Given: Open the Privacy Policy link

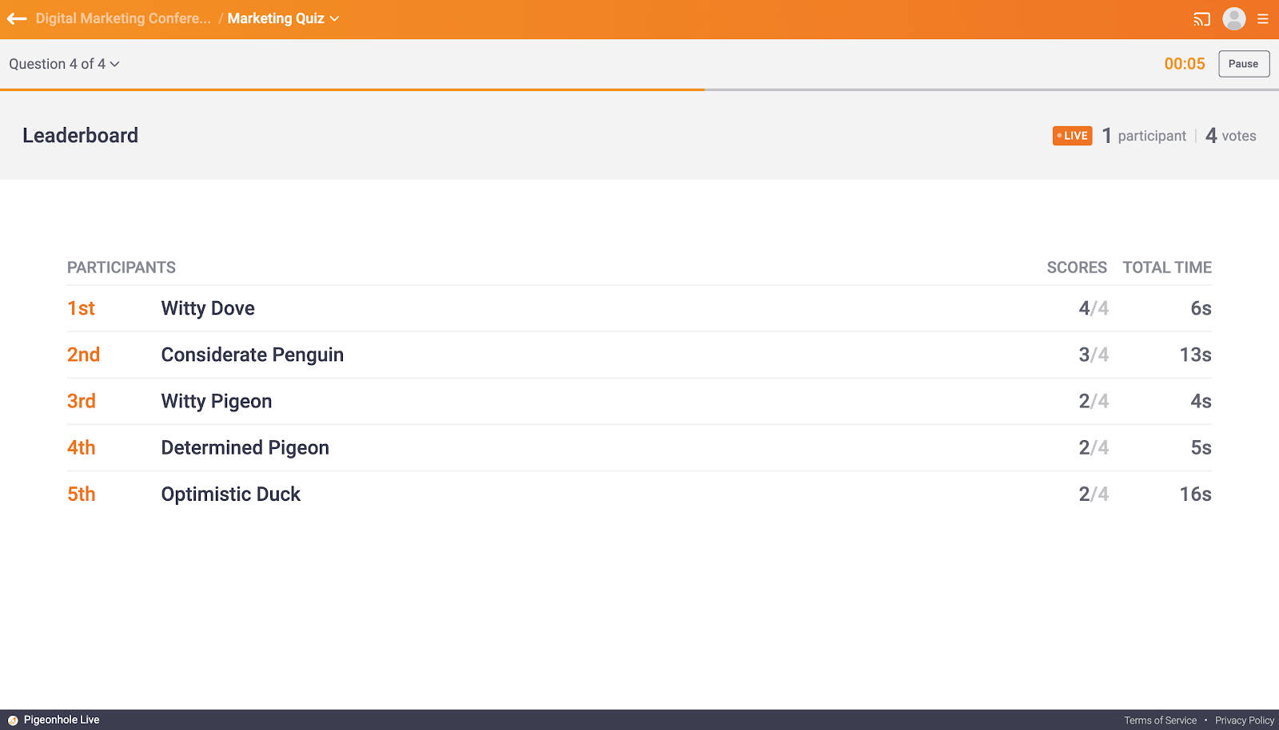Looking at the screenshot, I should 1244,720.
